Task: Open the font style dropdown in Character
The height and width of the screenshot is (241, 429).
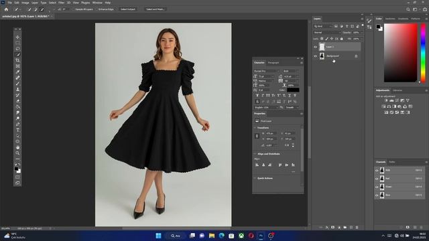Action: (291, 71)
